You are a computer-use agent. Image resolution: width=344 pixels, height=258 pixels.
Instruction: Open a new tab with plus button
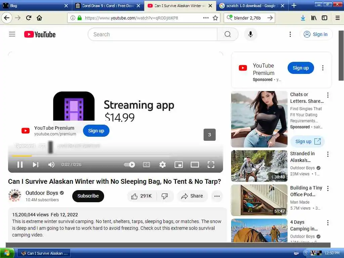pyautogui.click(x=294, y=5)
